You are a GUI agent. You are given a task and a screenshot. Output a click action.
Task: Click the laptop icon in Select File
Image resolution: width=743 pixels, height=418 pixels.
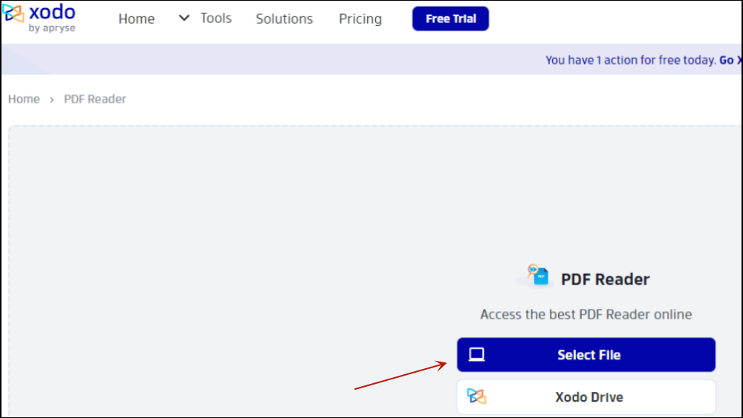477,355
